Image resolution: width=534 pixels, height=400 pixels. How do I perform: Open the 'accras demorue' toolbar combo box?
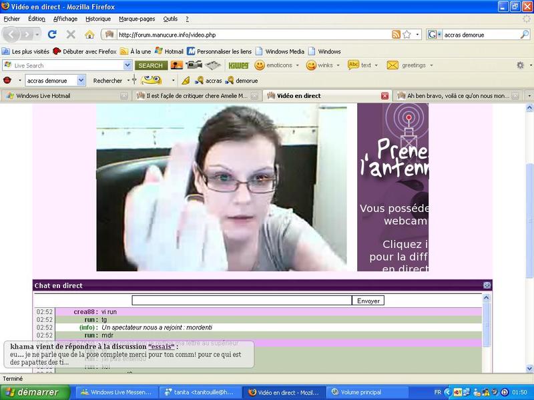pyautogui.click(x=55, y=81)
